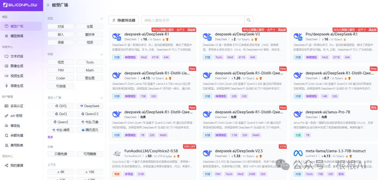Click the SiliconFlow logo
Image resolution: width=378 pixels, height=180 pixels.
pyautogui.click(x=20, y=5)
